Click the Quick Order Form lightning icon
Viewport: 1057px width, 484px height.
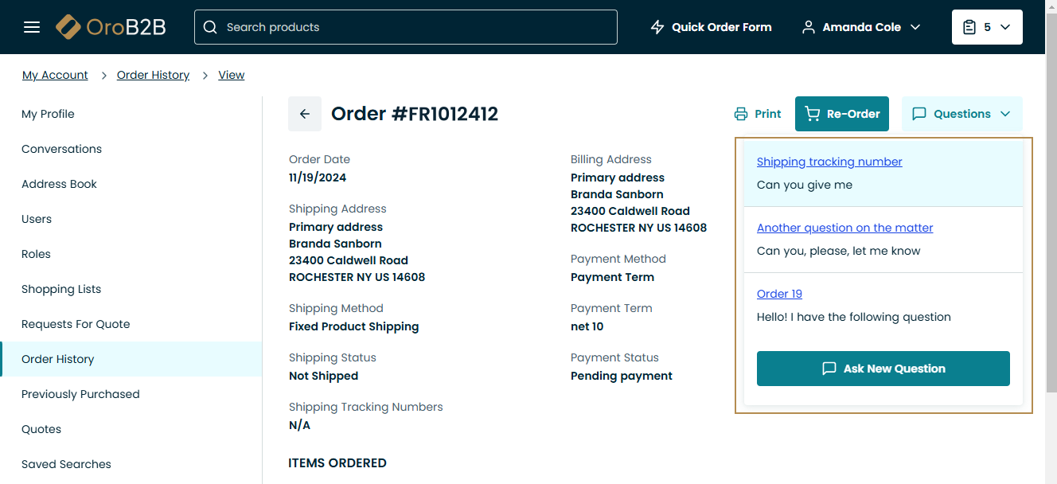[657, 27]
